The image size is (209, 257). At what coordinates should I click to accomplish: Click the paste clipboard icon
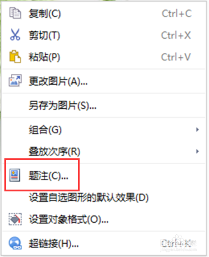(15, 57)
